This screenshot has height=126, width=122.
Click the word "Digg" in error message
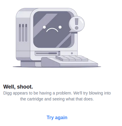click(x=7, y=93)
